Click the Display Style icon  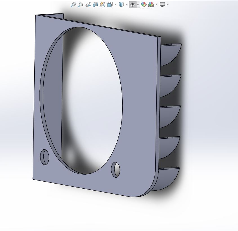pos(121,4)
